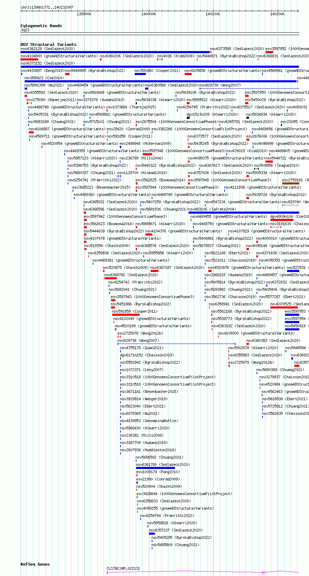Select variant esv3671161 (Besenbacher2015)
This screenshot has width=309, height=576.
(149, 392)
